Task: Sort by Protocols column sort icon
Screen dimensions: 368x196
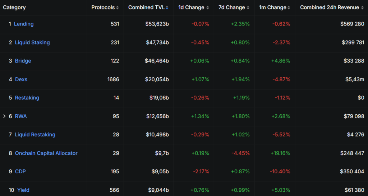Action: coord(118,8)
